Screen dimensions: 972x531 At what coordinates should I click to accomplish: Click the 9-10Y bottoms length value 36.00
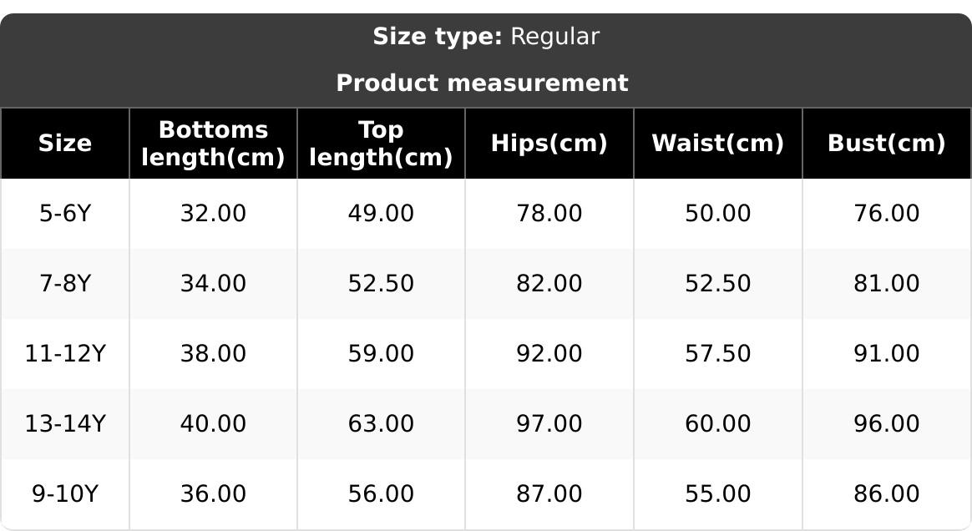pyautogui.click(x=213, y=494)
